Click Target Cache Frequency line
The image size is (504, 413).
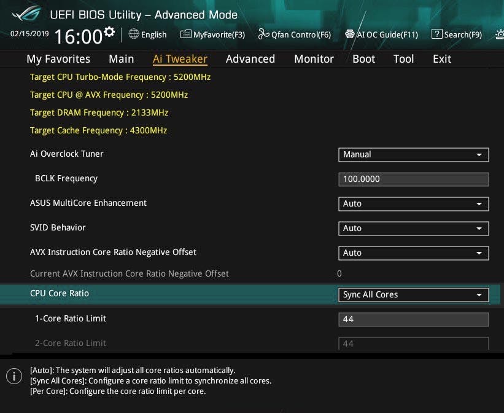(x=98, y=130)
